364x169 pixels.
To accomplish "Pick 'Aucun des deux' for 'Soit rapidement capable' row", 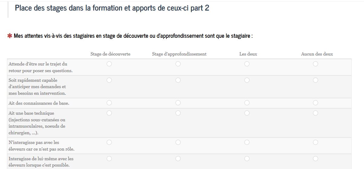I will (x=315, y=80).
